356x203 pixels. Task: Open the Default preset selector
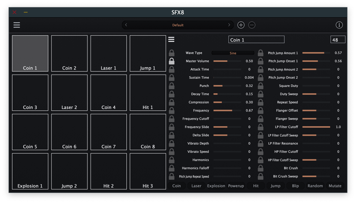point(178,25)
